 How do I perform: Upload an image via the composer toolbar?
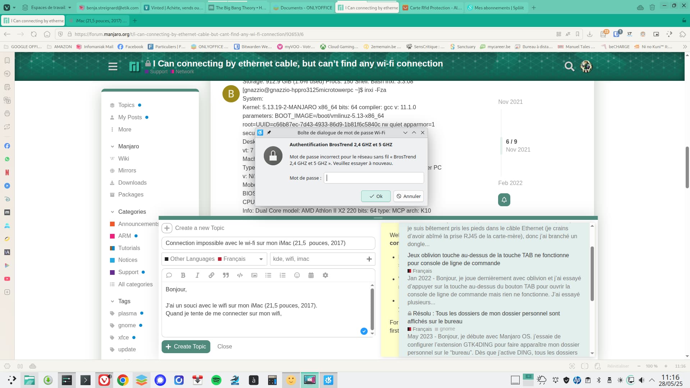pyautogui.click(x=254, y=275)
